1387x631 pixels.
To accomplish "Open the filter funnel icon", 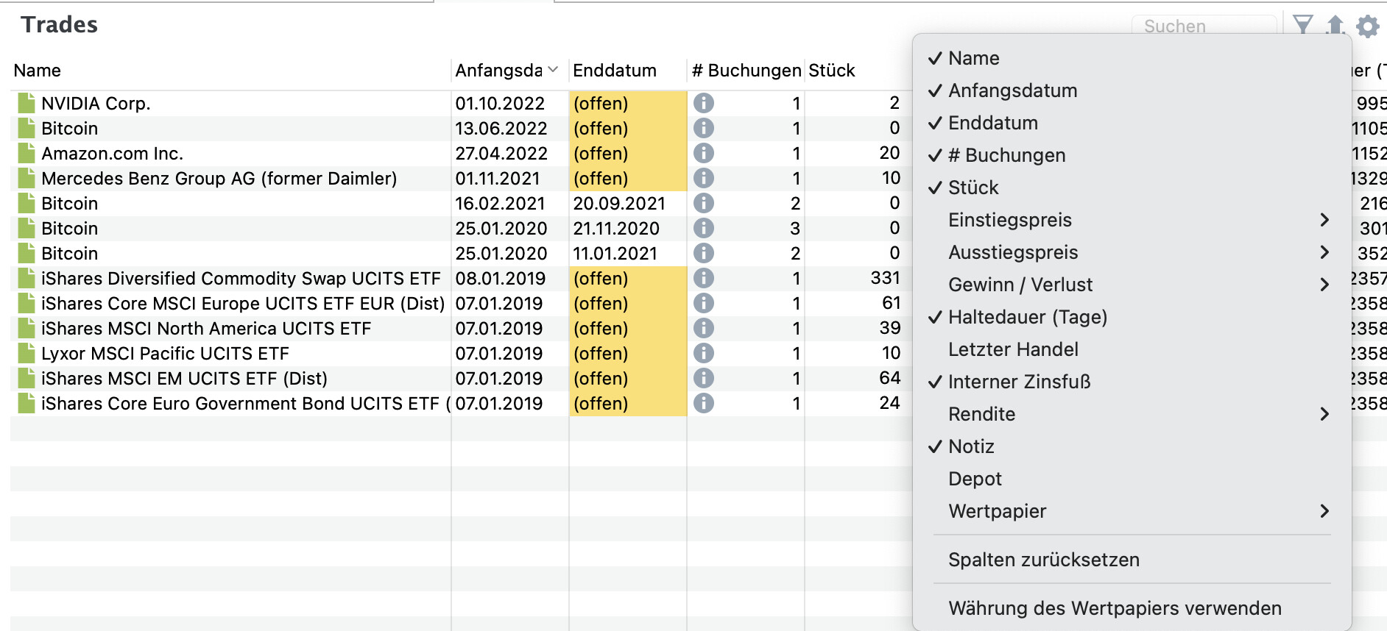I will [1302, 25].
